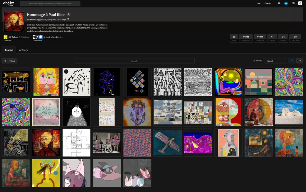Open the wallet icon in header
The width and height of the screenshot is (306, 192).
point(293,3)
